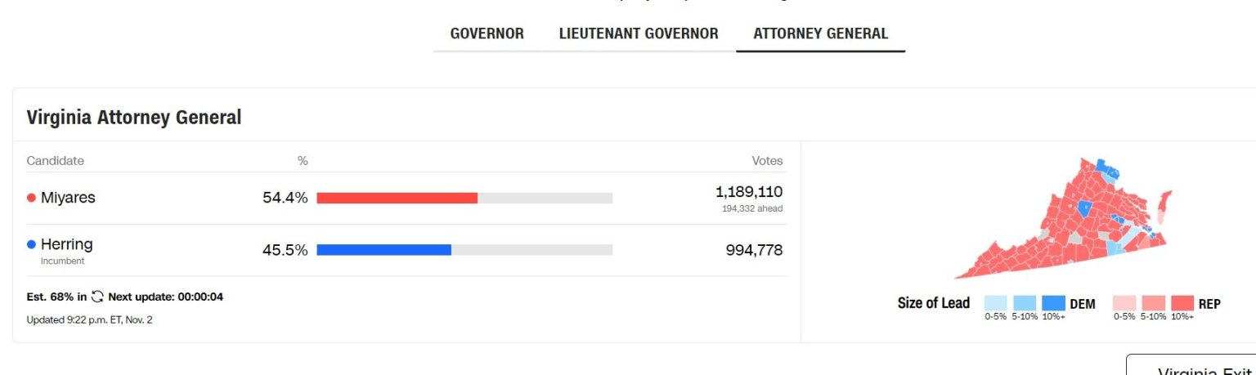Click the blue dot beside Herring

(31, 244)
